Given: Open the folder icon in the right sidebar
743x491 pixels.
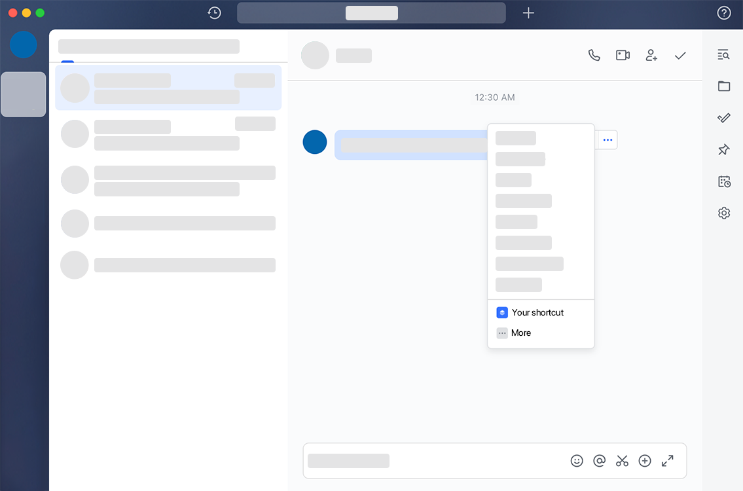Looking at the screenshot, I should (x=723, y=86).
